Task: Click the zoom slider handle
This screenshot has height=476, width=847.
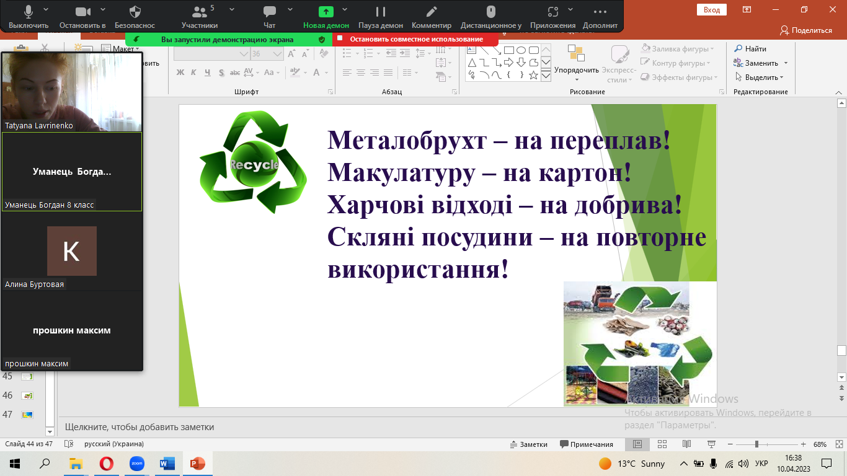Action: [x=756, y=444]
